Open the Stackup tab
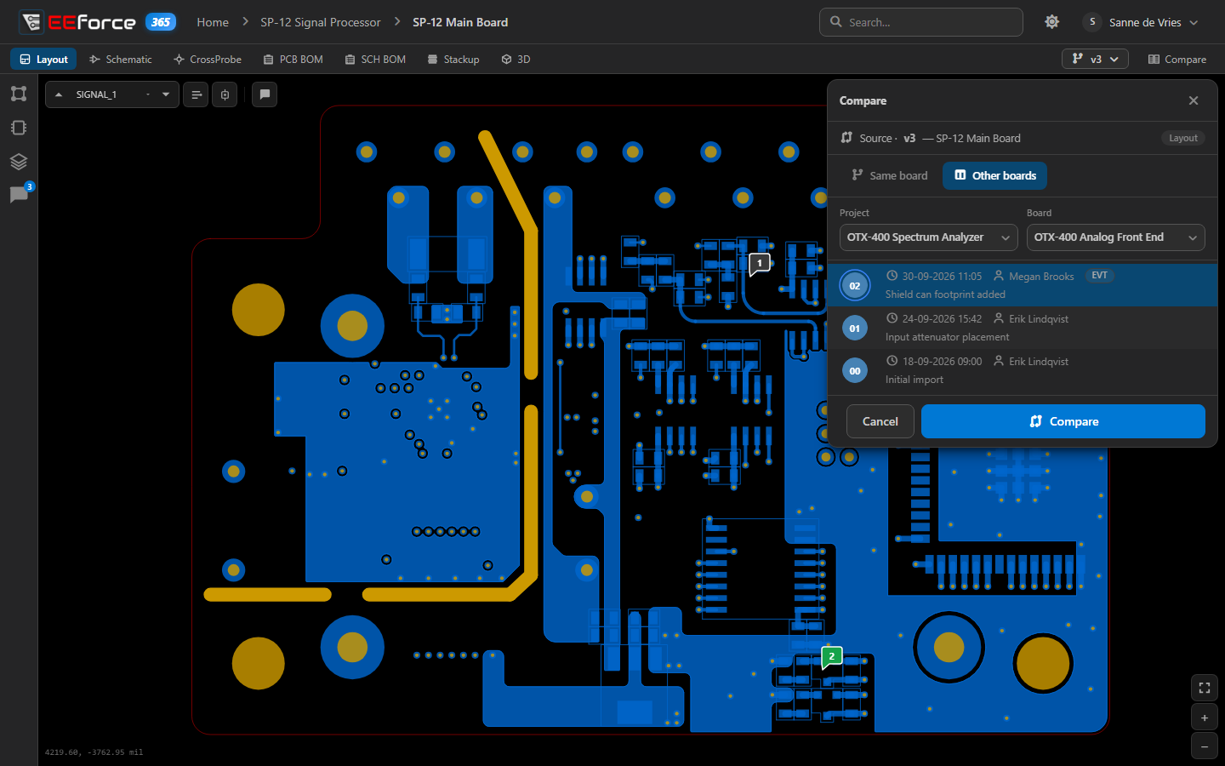 (453, 59)
